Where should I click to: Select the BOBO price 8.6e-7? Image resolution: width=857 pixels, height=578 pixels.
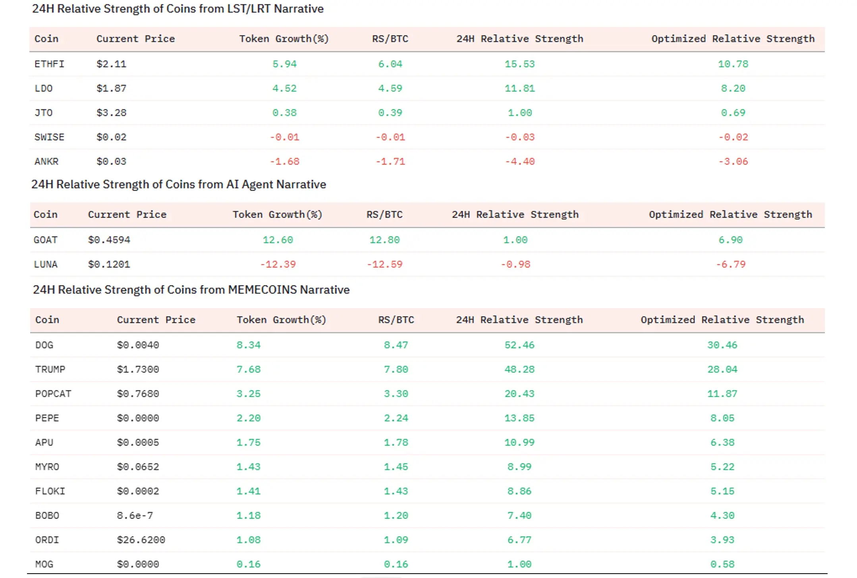(x=135, y=516)
